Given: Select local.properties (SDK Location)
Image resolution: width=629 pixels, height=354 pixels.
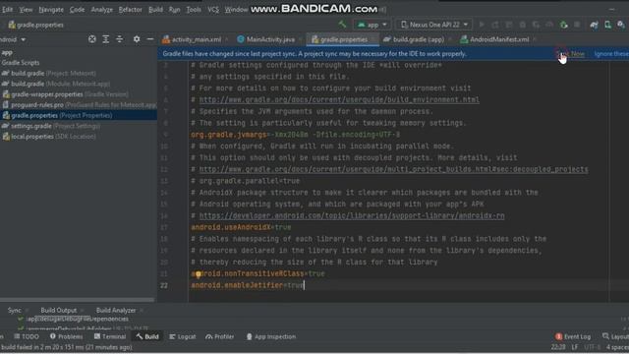Looking at the screenshot, I should [49, 137].
